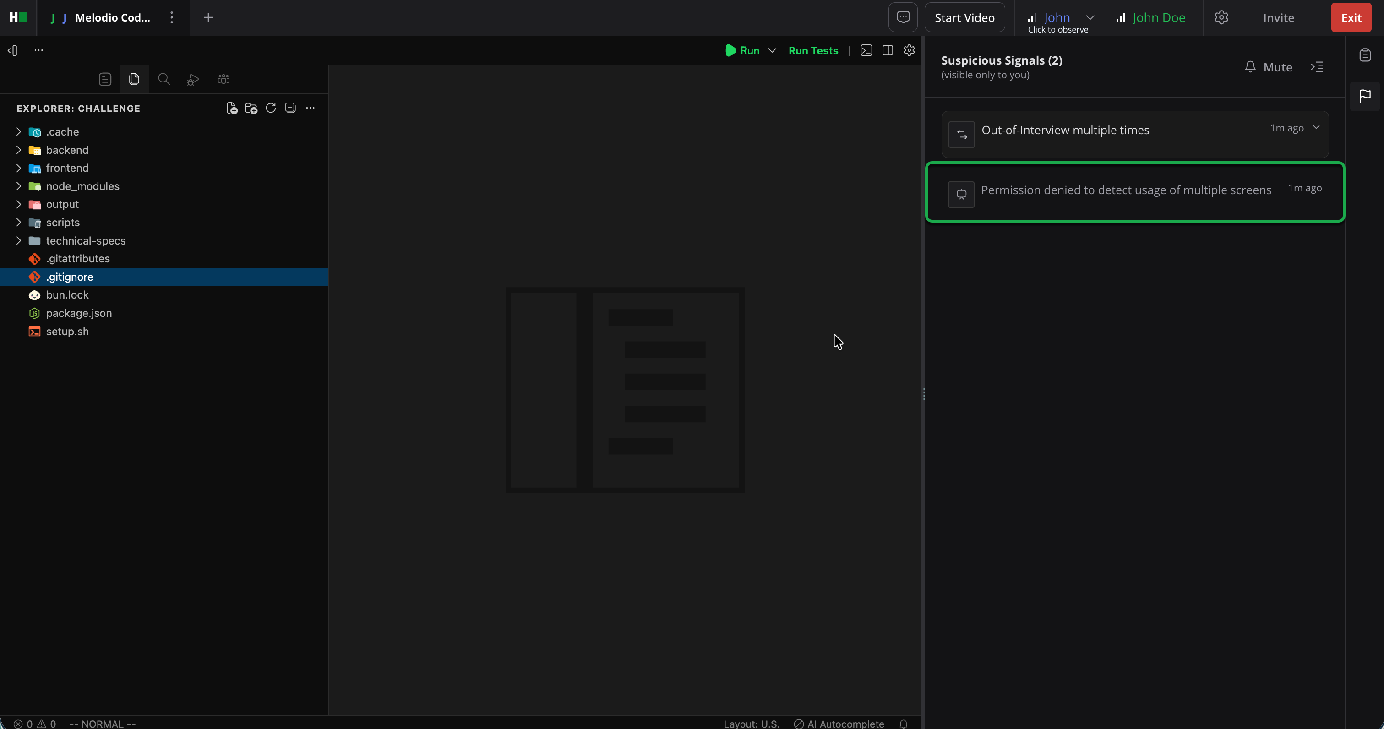Image resolution: width=1384 pixels, height=729 pixels.
Task: Open the .gitattributes file
Action: pos(164,259)
